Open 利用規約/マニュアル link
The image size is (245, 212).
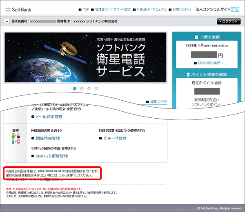[x=151, y=9]
